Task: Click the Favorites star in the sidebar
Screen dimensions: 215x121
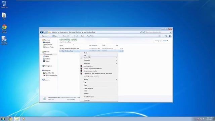Action: pyautogui.click(x=43, y=40)
